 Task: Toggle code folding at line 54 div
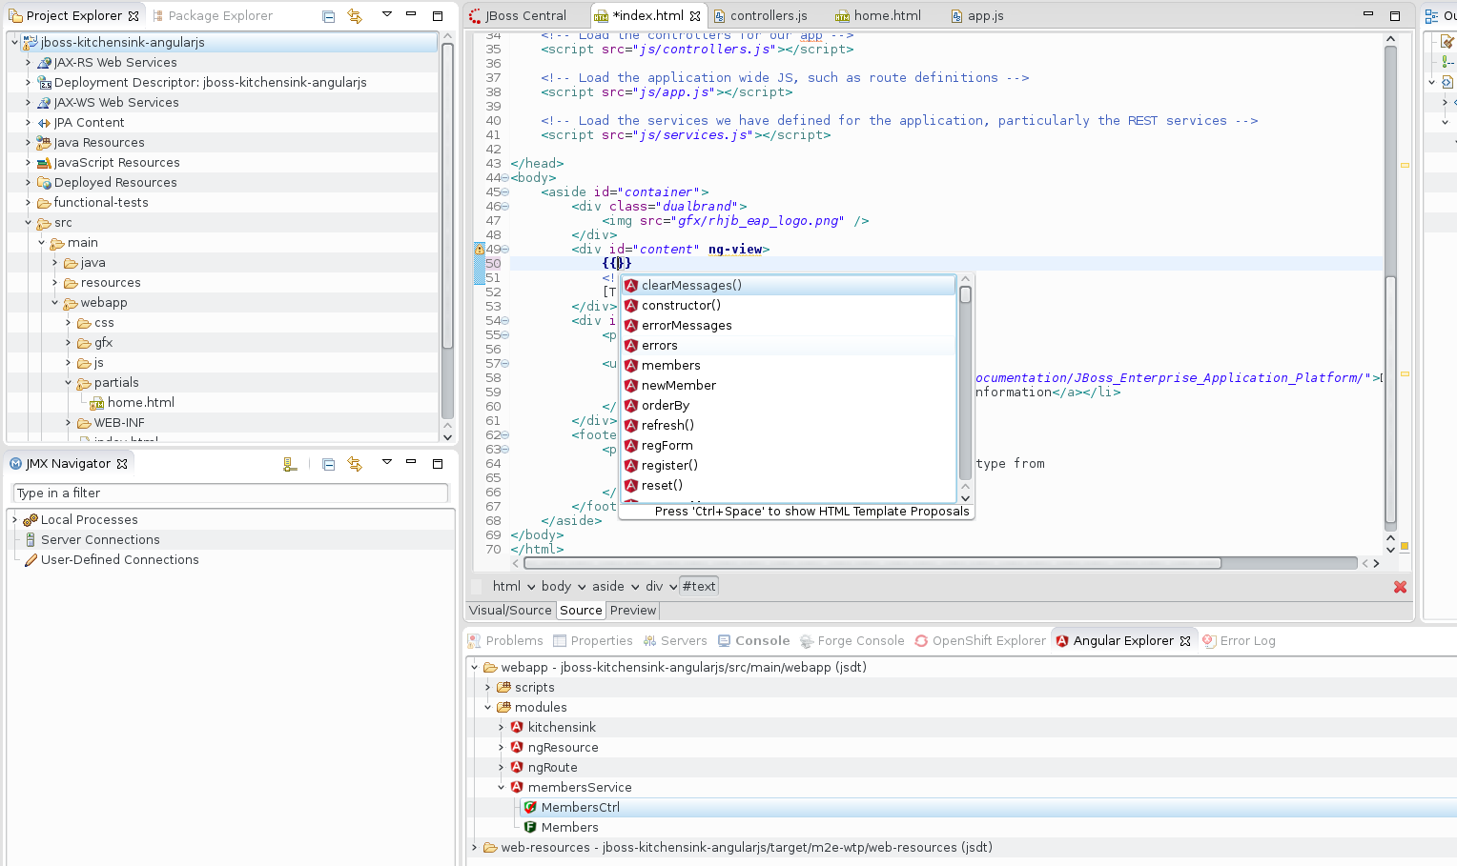pyautogui.click(x=505, y=321)
